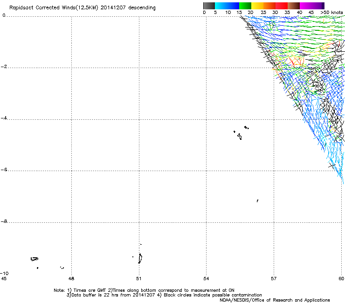
Task: Click the longitude label 57
Action: coord(274,279)
